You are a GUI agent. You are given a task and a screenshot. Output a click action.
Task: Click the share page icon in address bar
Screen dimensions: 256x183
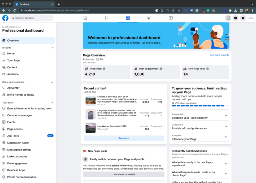pos(173,10)
